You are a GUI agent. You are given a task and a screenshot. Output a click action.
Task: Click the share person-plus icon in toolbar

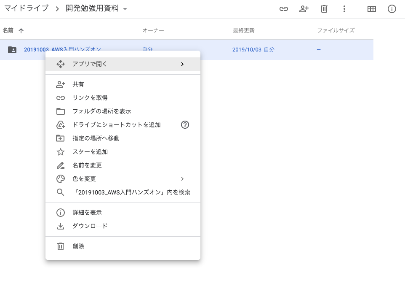click(x=304, y=9)
